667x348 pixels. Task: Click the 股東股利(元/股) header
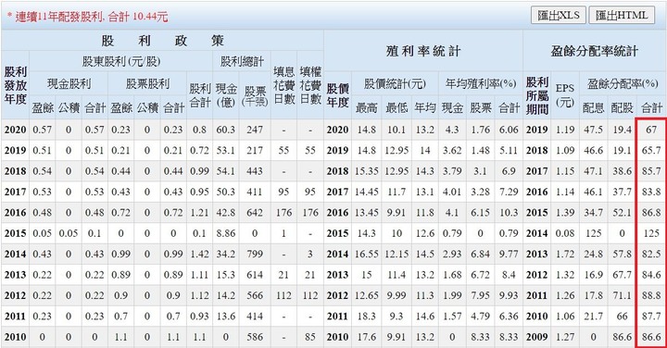(120, 62)
